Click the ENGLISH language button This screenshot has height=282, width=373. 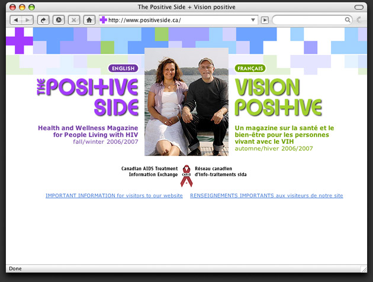pos(123,69)
